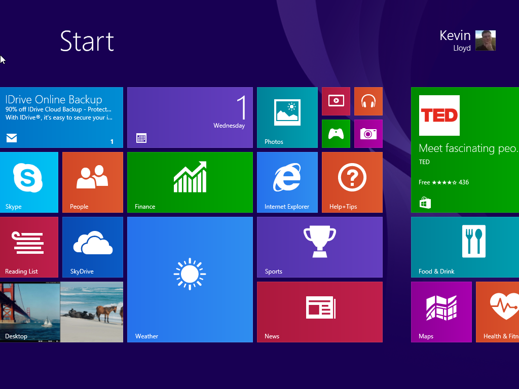Open the Food & Drink tile
This screenshot has height=389, width=519.
coord(465,247)
